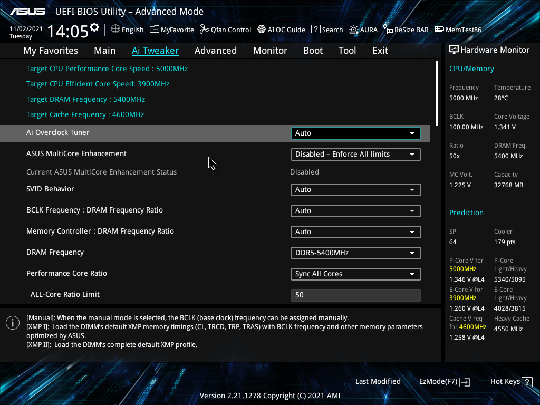Click the 1.341 V Core Voltage value

[505, 127]
